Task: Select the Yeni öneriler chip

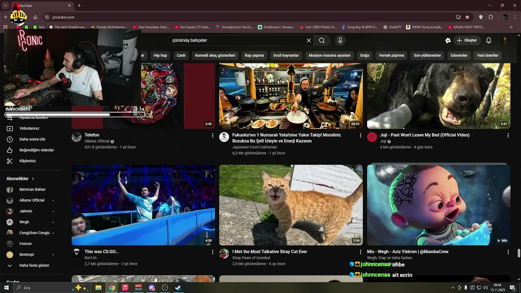Action: pos(488,55)
